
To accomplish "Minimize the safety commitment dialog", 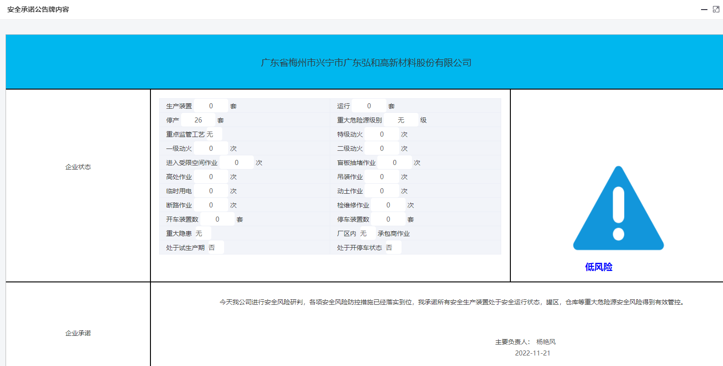I will (704, 10).
